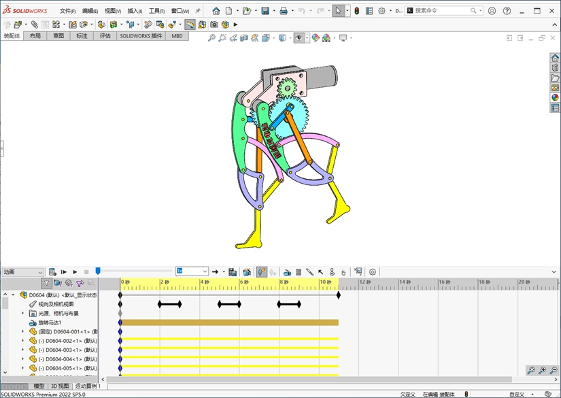Screen dimensions: 561x398
Task: Switch to the 3D 视图 bottom tab
Action: pos(60,386)
